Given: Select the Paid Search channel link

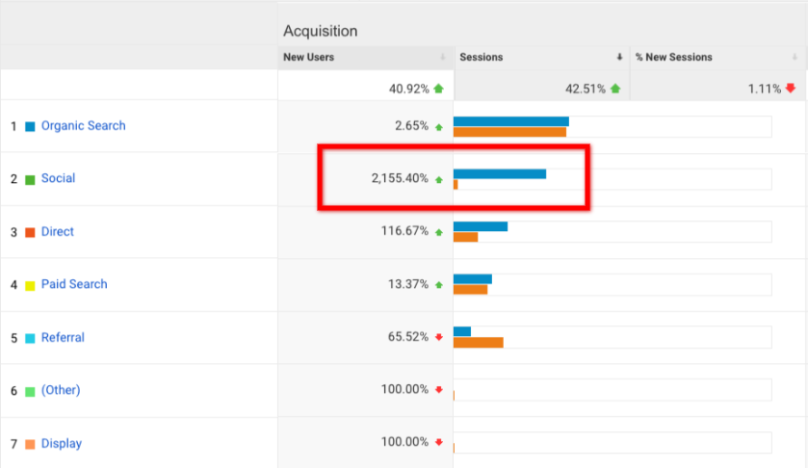Looking at the screenshot, I should pyautogui.click(x=74, y=285).
